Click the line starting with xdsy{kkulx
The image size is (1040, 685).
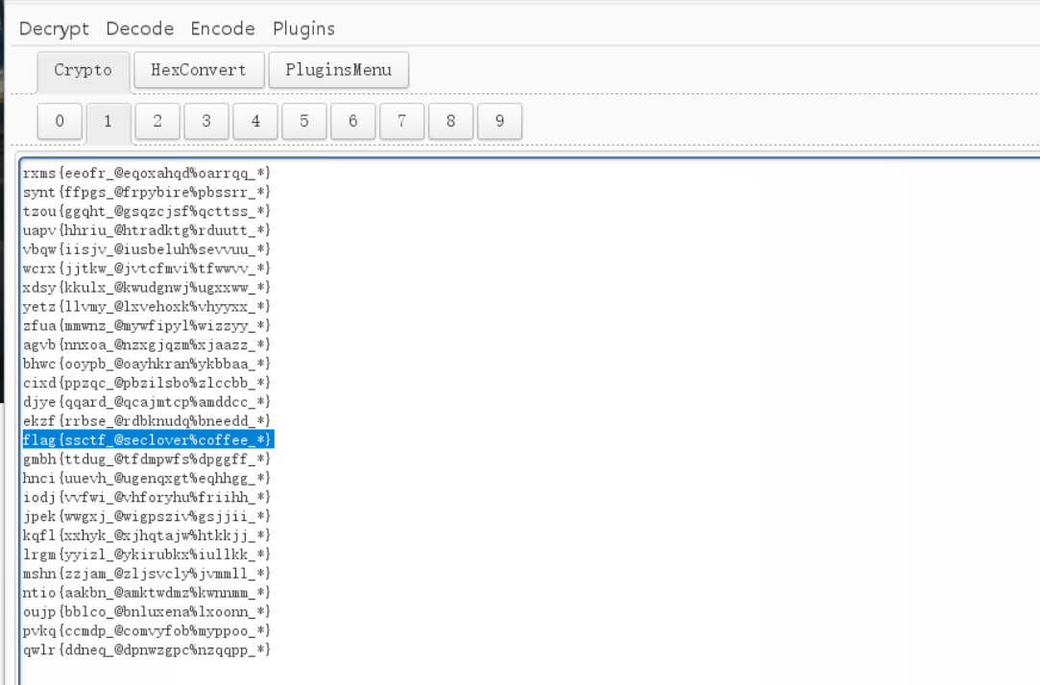click(147, 288)
